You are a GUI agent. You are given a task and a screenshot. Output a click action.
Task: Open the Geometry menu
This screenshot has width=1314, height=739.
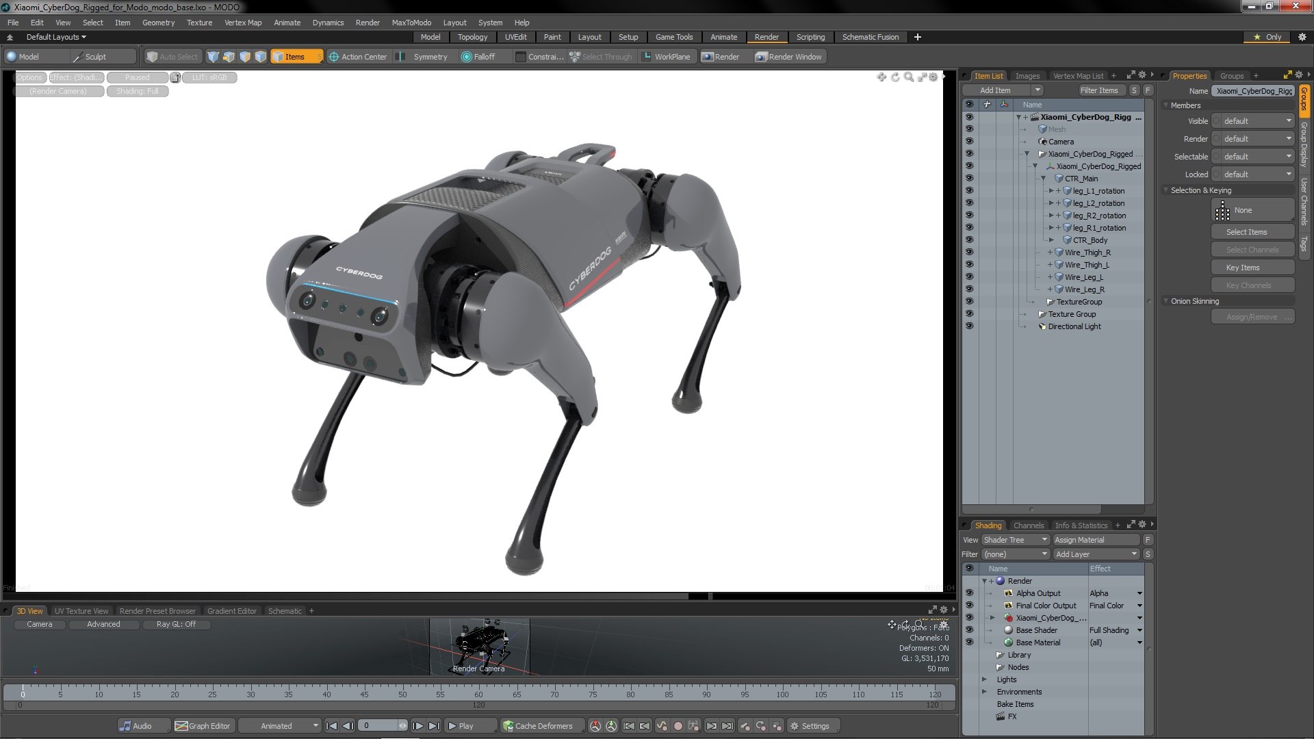(x=158, y=23)
